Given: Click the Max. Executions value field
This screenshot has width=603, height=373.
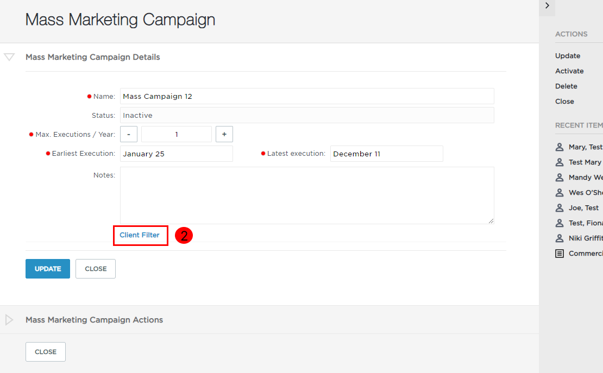Looking at the screenshot, I should coord(177,134).
